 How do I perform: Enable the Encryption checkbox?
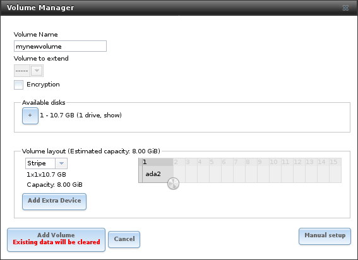[18, 85]
